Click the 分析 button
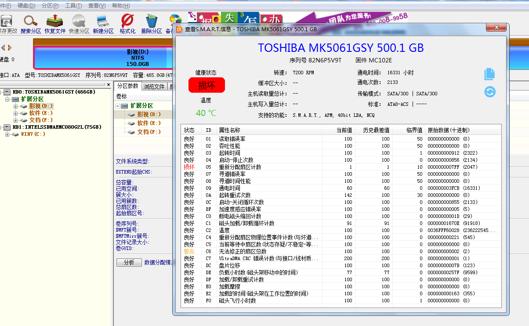This screenshot has width=529, height=326. tap(129, 262)
